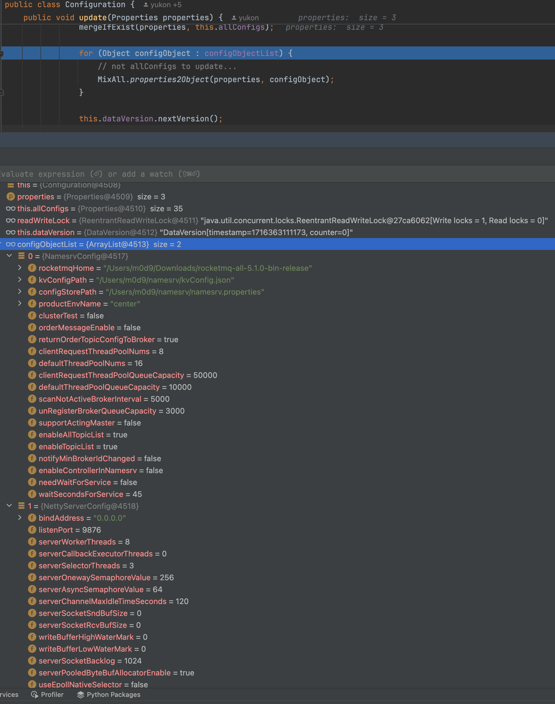Image resolution: width=555 pixels, height=704 pixels.
Task: Click the properties2Object method call in code
Action: (x=169, y=79)
